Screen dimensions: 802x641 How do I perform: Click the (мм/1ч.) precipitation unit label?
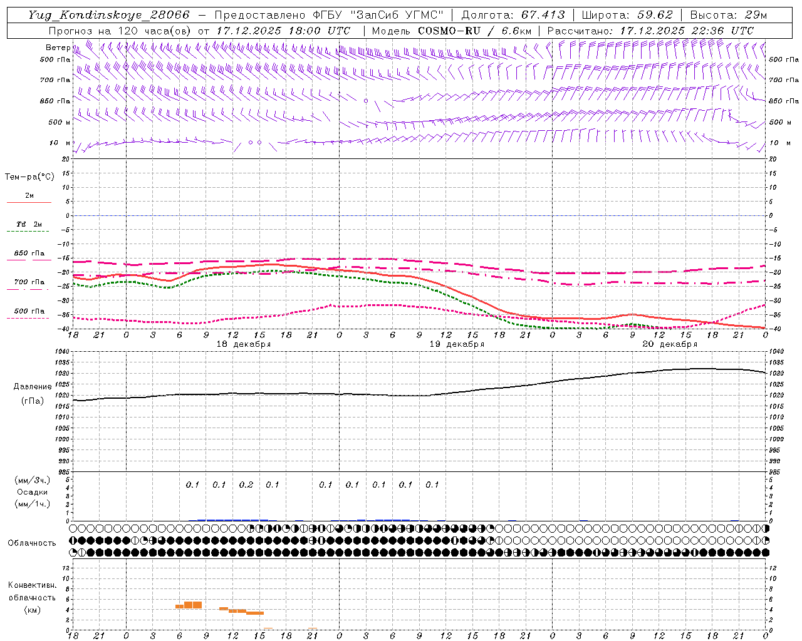[x=32, y=504]
